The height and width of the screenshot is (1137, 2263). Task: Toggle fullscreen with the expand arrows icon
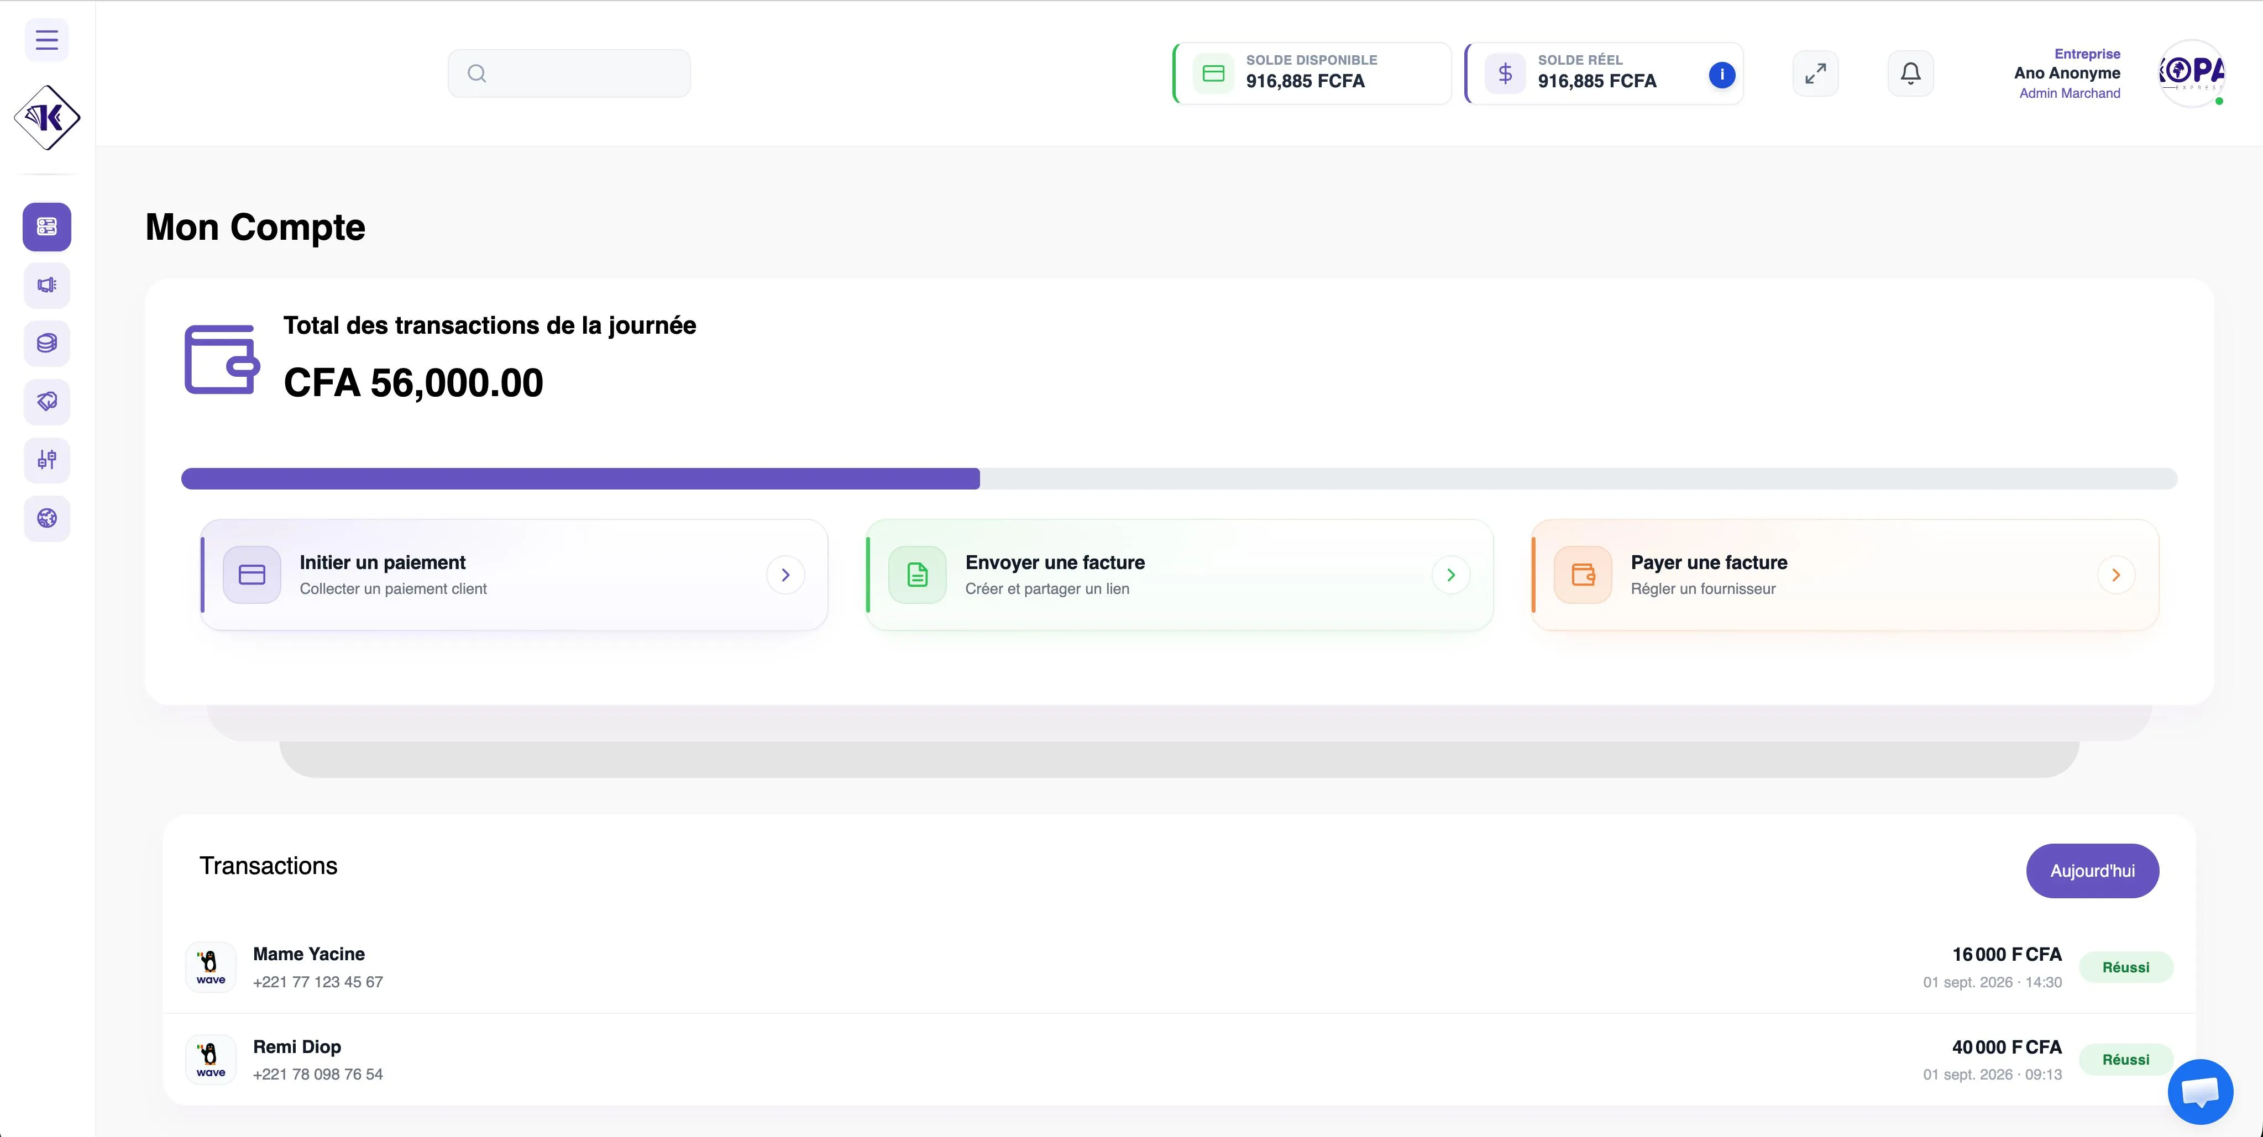[1815, 73]
